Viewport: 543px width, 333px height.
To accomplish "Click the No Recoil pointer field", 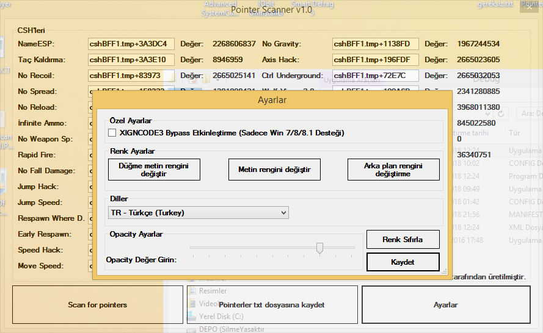I will pyautogui.click(x=131, y=76).
